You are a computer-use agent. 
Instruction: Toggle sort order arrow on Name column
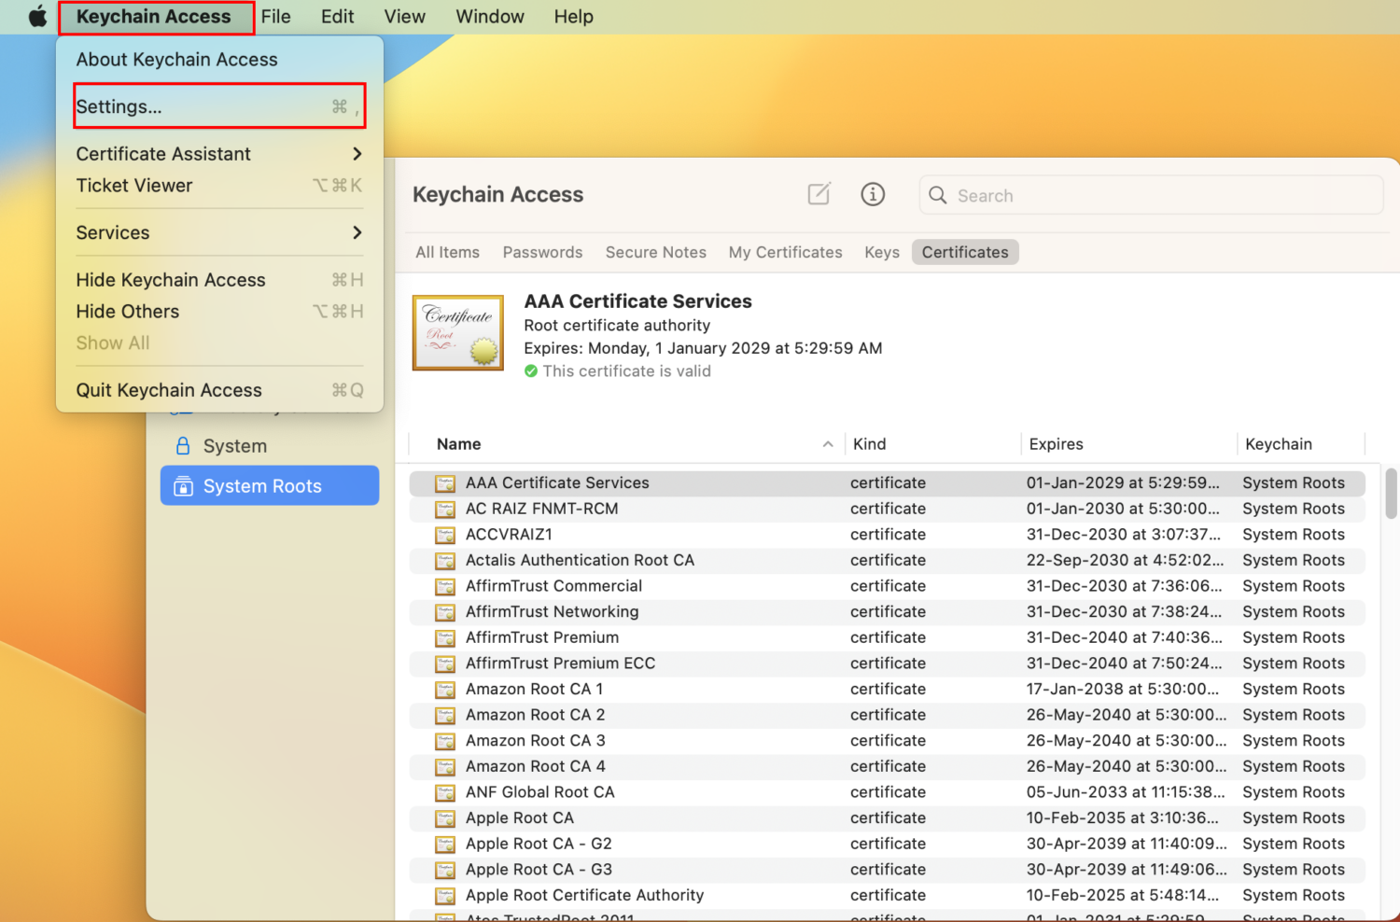point(828,444)
